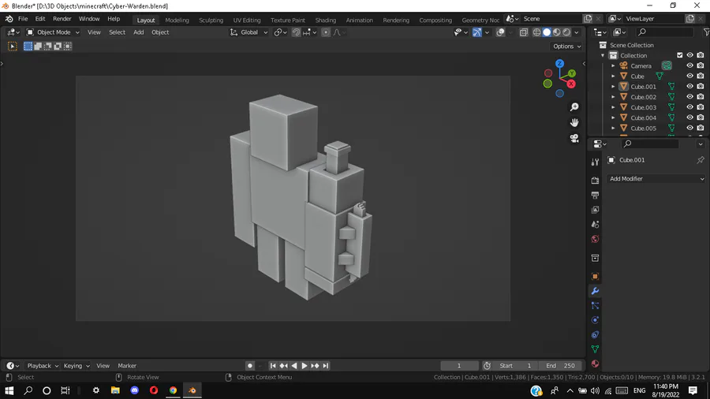Expand Camera item in the outliner

pos(613,65)
